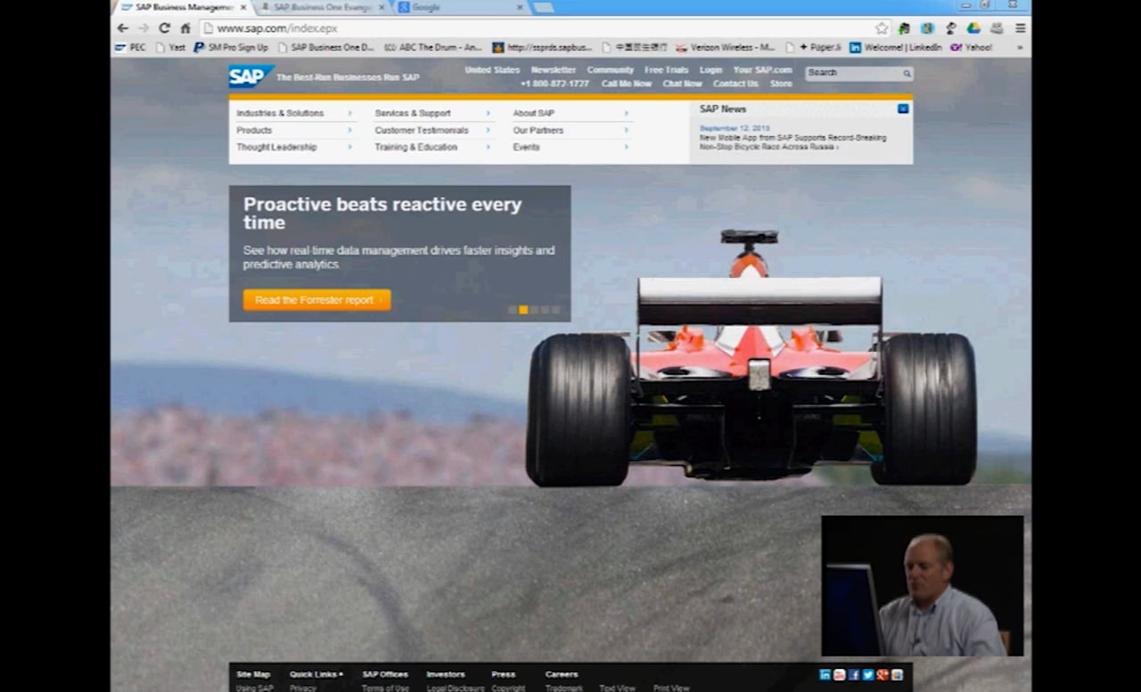The image size is (1141, 692).
Task: Open the Facebook icon in footer
Action: 854,674
